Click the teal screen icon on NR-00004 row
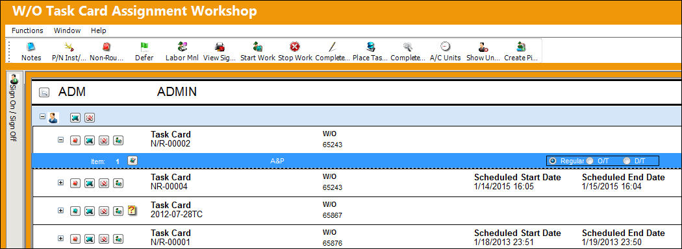The image size is (682, 249). click(90, 184)
